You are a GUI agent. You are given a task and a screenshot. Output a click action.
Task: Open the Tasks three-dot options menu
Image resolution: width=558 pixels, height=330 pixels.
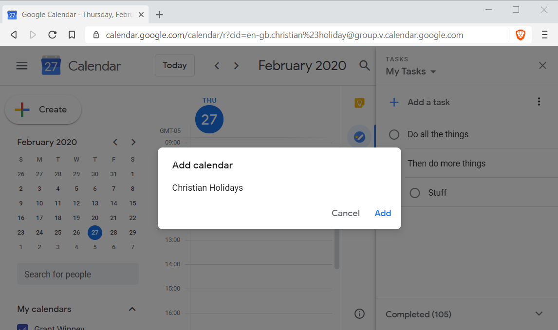(539, 102)
